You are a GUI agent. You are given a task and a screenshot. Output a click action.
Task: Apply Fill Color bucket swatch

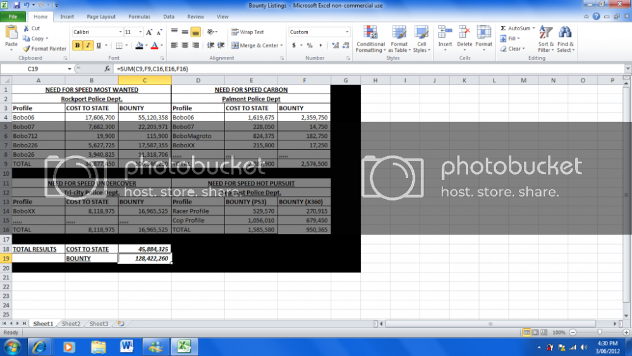tap(139, 46)
